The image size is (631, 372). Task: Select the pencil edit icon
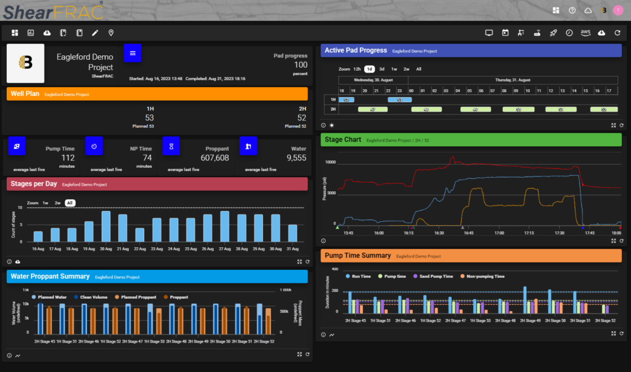tap(95, 33)
